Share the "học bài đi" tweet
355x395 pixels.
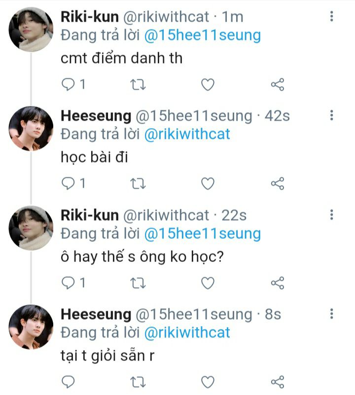(x=278, y=184)
